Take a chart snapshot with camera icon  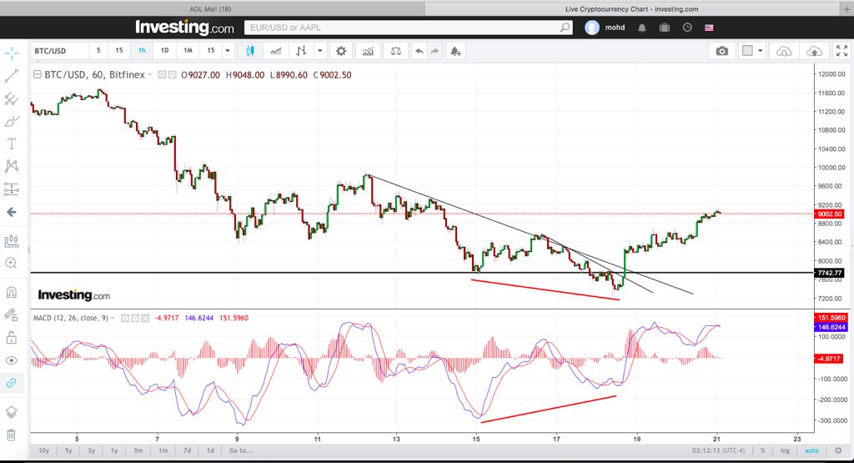click(x=721, y=51)
